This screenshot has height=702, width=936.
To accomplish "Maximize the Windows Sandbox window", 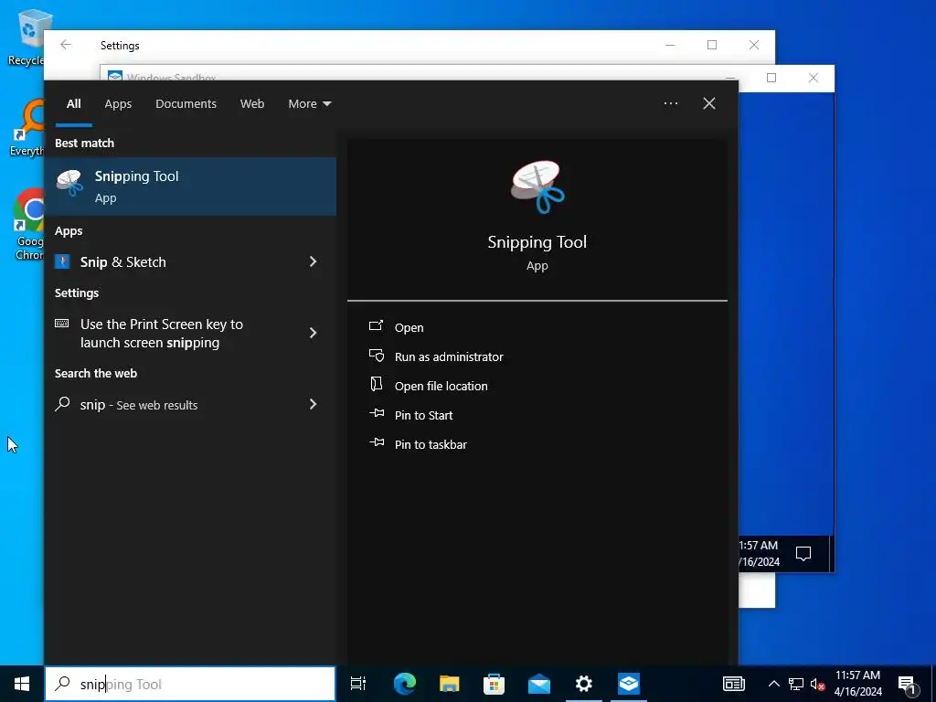I will click(x=771, y=78).
